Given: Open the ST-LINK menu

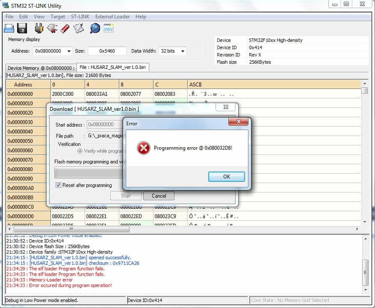Looking at the screenshot, I should (x=80, y=17).
